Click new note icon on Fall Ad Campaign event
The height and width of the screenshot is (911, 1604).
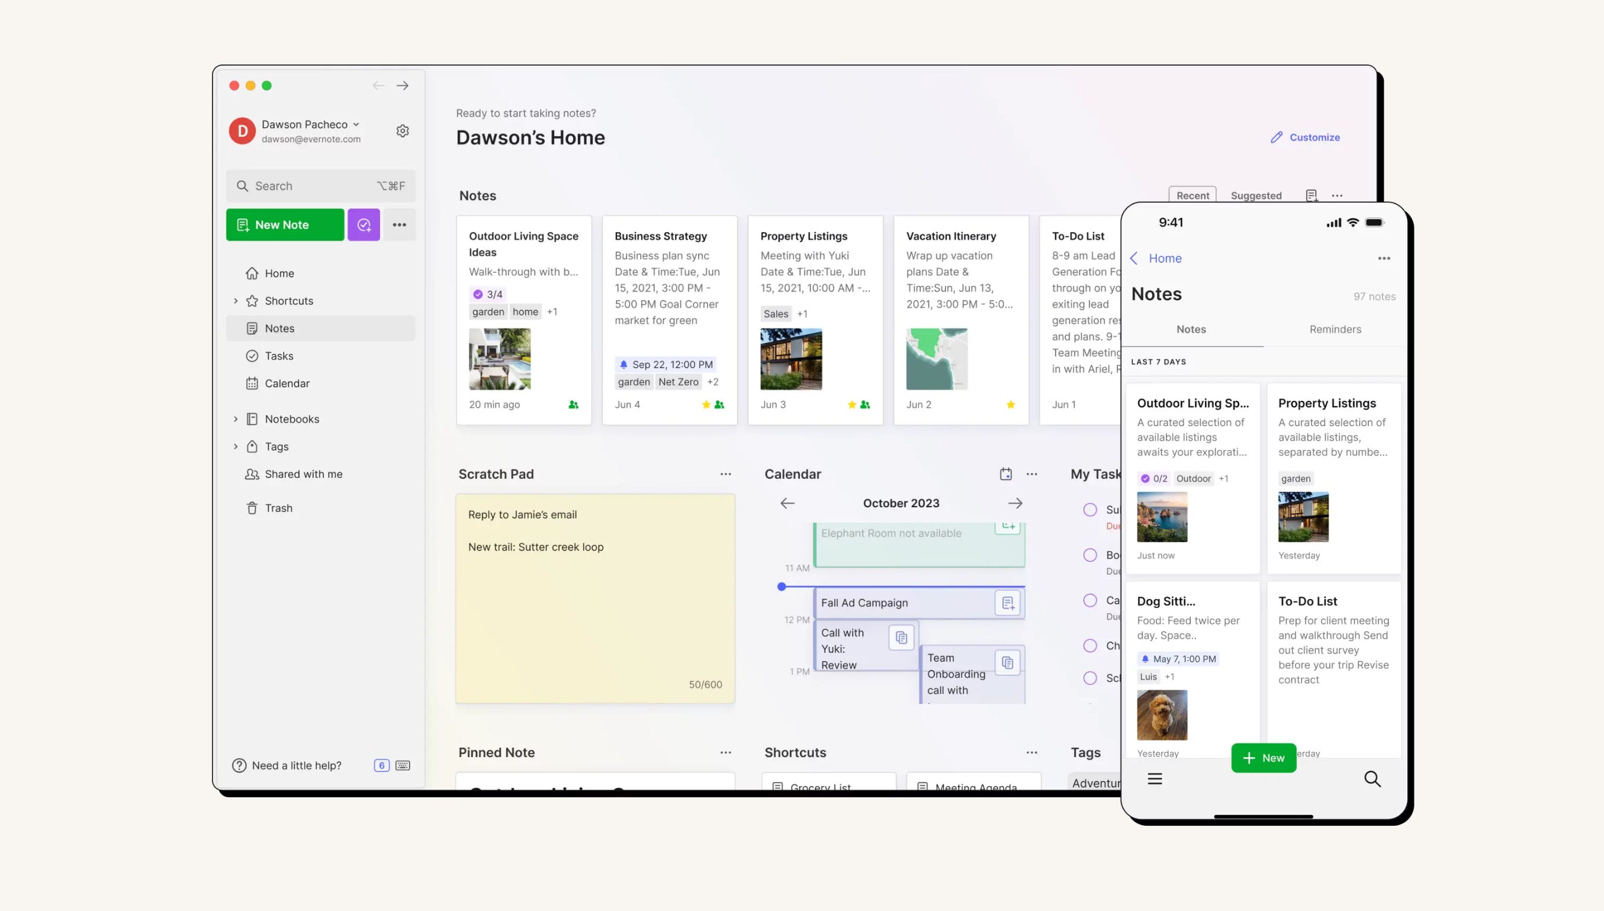pos(1008,603)
